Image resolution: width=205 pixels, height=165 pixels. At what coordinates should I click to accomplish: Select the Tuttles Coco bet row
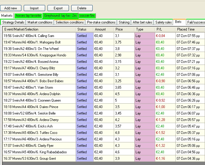point(104,132)
